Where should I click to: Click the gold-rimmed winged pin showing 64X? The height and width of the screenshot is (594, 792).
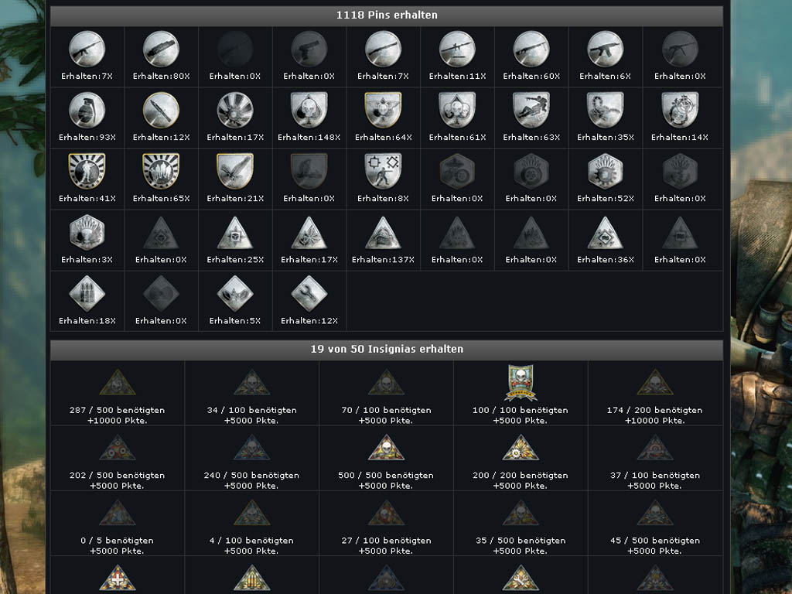point(383,110)
